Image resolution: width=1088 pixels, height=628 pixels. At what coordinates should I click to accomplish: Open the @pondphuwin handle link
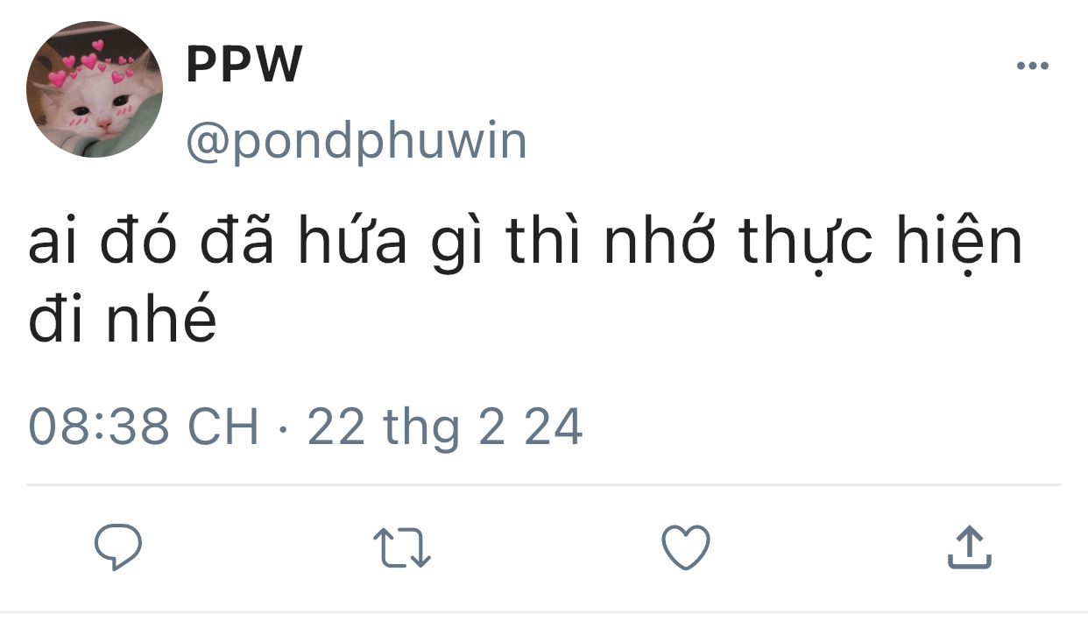coord(356,142)
